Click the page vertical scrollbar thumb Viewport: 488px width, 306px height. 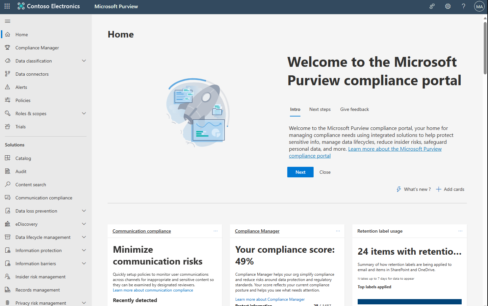[x=485, y=48]
